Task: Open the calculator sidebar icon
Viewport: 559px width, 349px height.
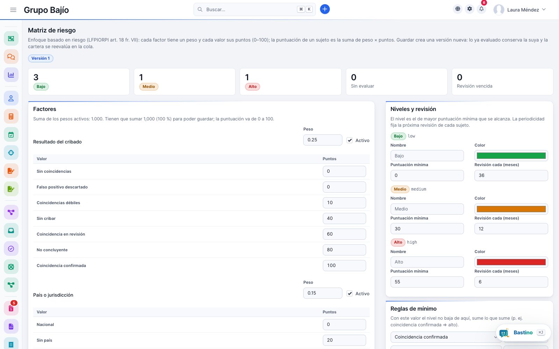Action: click(x=11, y=117)
